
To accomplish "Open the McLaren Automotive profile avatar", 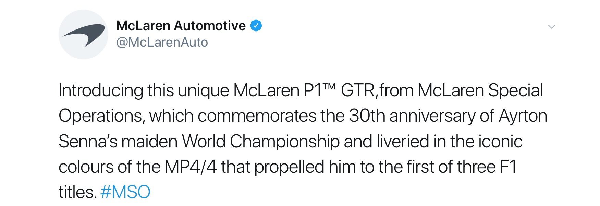I will (x=83, y=34).
